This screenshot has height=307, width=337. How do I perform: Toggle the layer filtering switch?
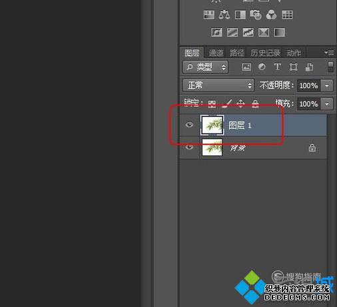coord(330,67)
